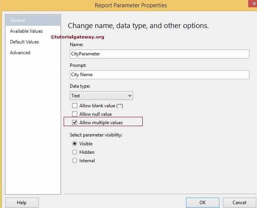Enable the Allow blank value checkbox
Viewport: 257px width, 208px height.
click(75, 106)
